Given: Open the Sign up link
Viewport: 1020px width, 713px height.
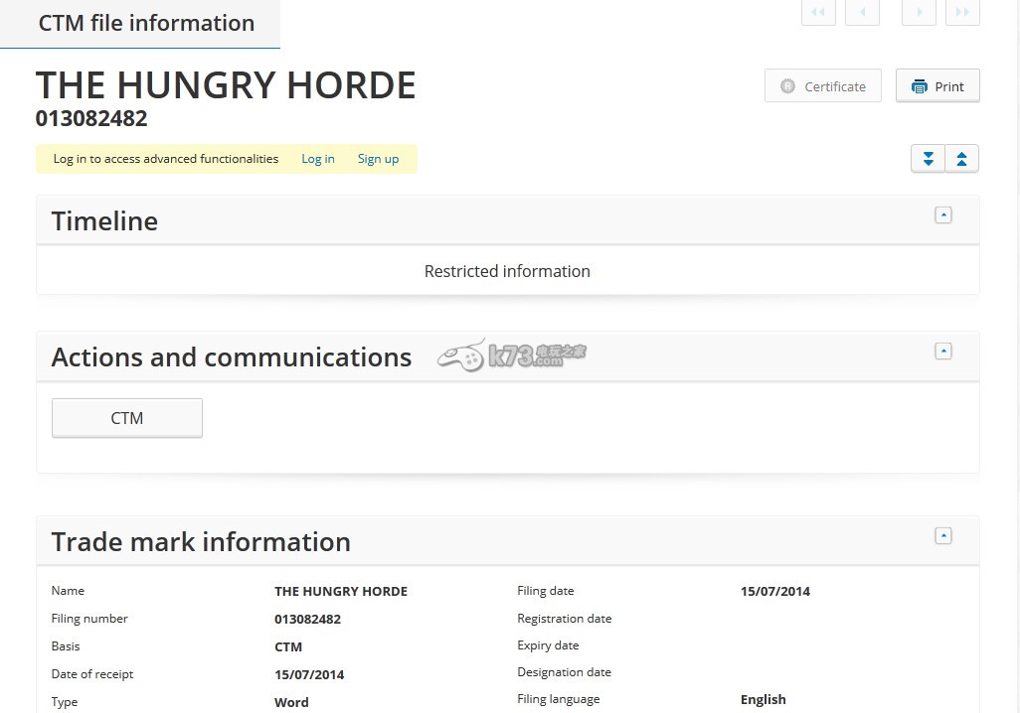Looking at the screenshot, I should coord(378,159).
